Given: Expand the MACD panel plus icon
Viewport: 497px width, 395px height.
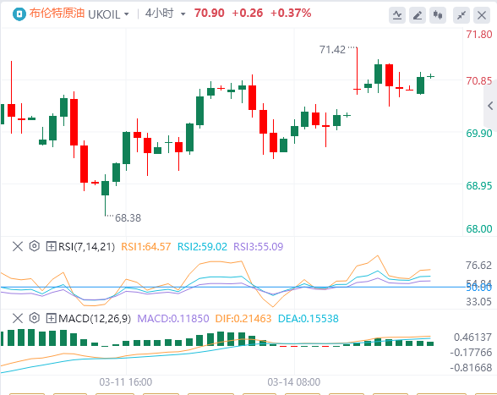Looking at the screenshot, I should point(51,318).
